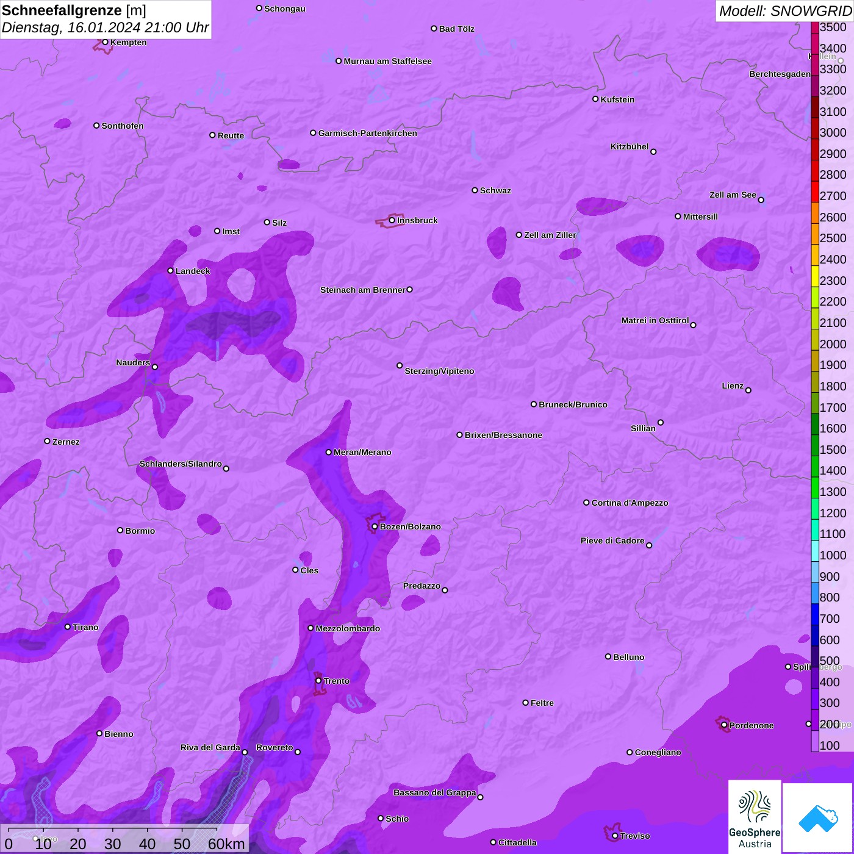Click the Innsbruck city label
The width and height of the screenshot is (854, 854).
pyautogui.click(x=417, y=220)
